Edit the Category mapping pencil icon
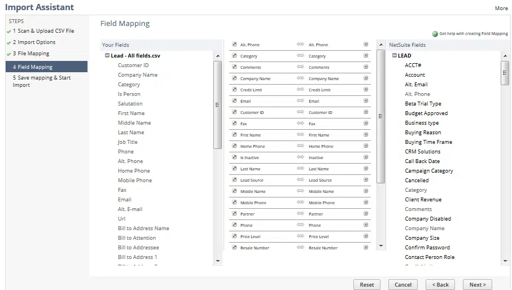Image resolution: width=512 pixels, height=290 pixels. 234,55
